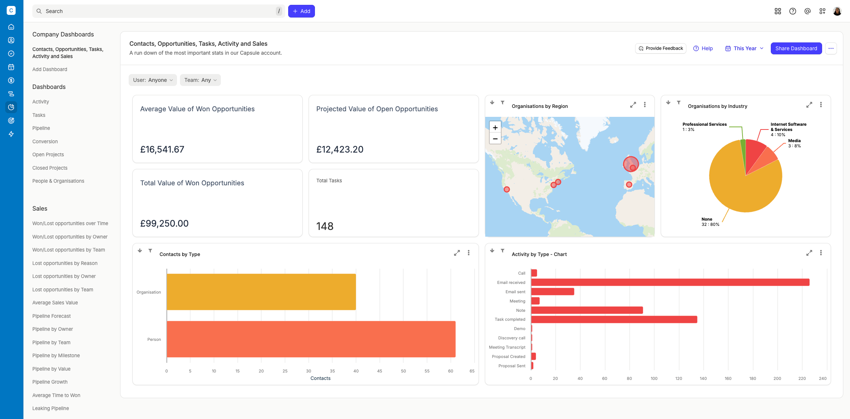Open Activity by Type chart three-dot menu
Viewport: 850px width, 419px height.
click(821, 253)
